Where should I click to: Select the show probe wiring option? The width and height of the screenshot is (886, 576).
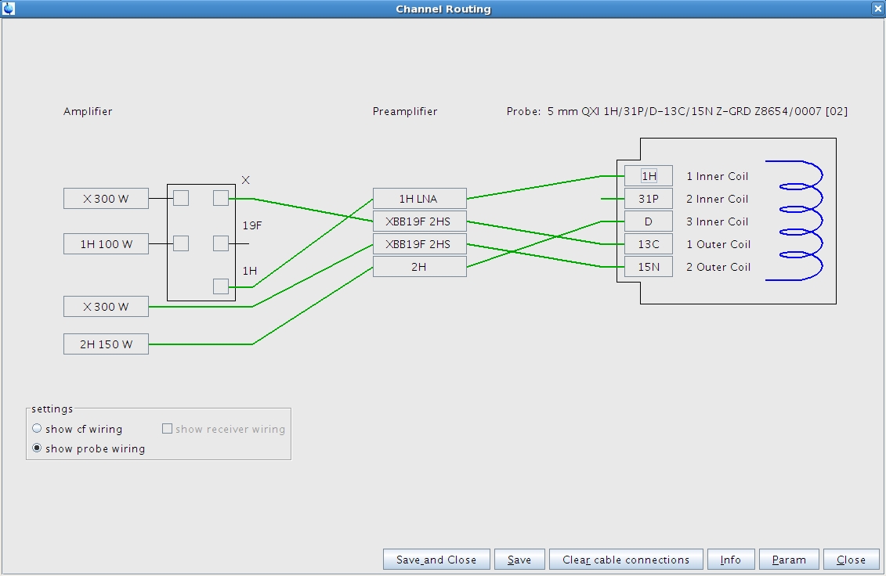click(37, 448)
